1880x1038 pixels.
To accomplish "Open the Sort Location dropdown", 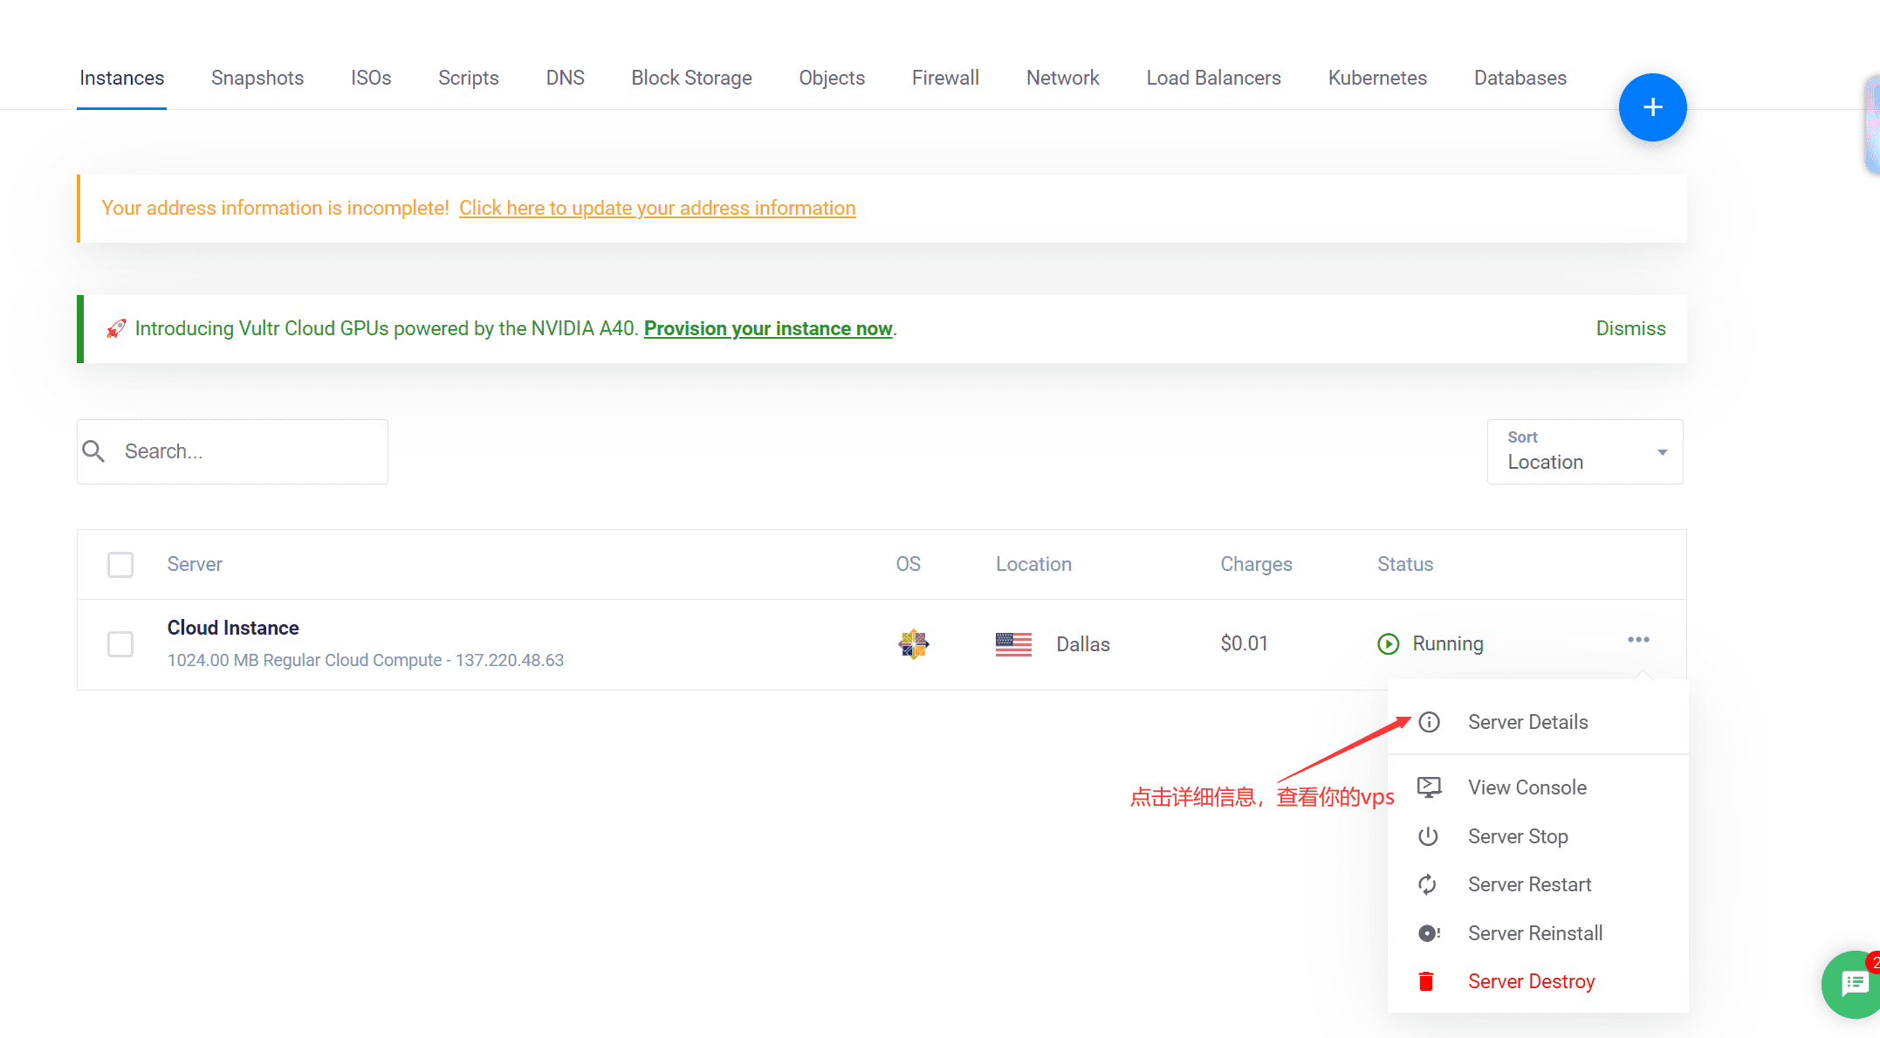I will pyautogui.click(x=1584, y=451).
